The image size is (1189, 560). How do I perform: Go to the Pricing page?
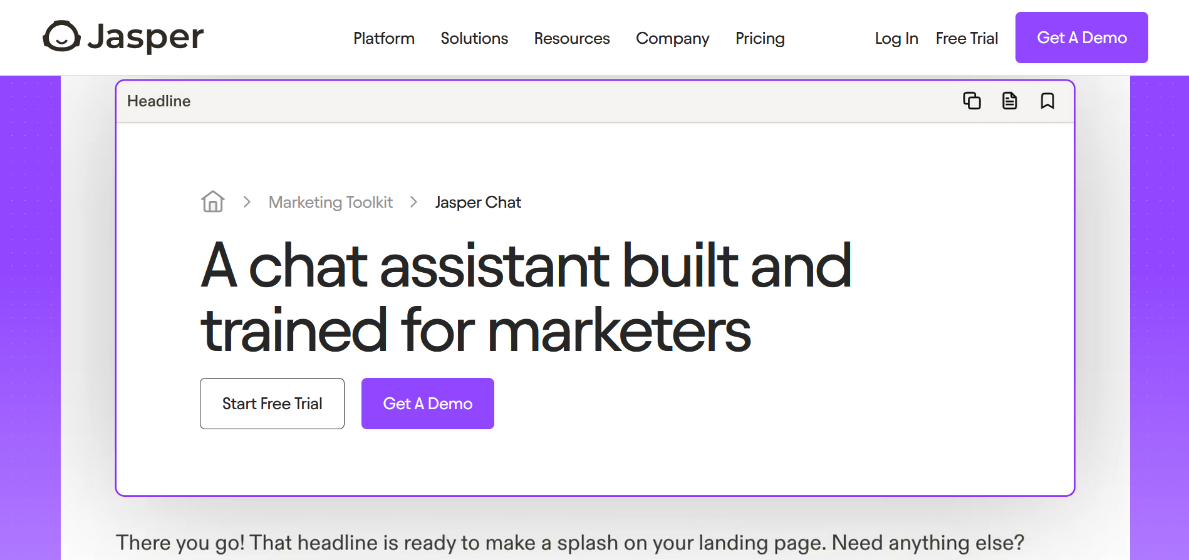tap(760, 39)
